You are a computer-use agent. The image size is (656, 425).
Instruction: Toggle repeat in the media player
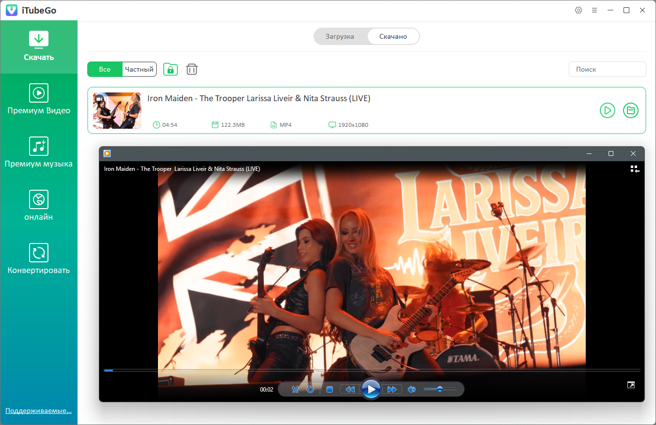coord(311,389)
